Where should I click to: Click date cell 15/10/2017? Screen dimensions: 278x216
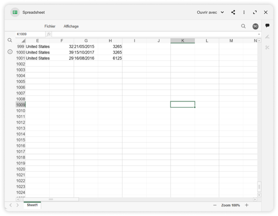point(86,52)
